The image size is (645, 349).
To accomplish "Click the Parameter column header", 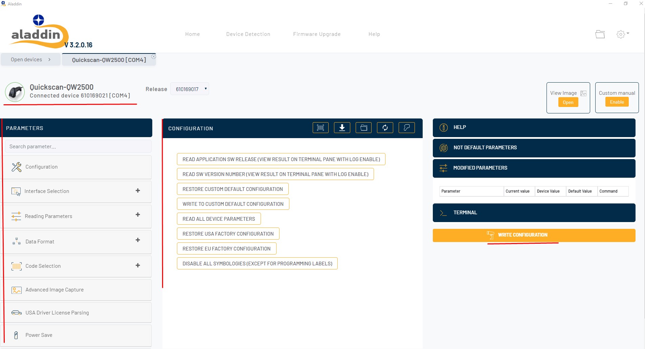I will click(x=471, y=191).
